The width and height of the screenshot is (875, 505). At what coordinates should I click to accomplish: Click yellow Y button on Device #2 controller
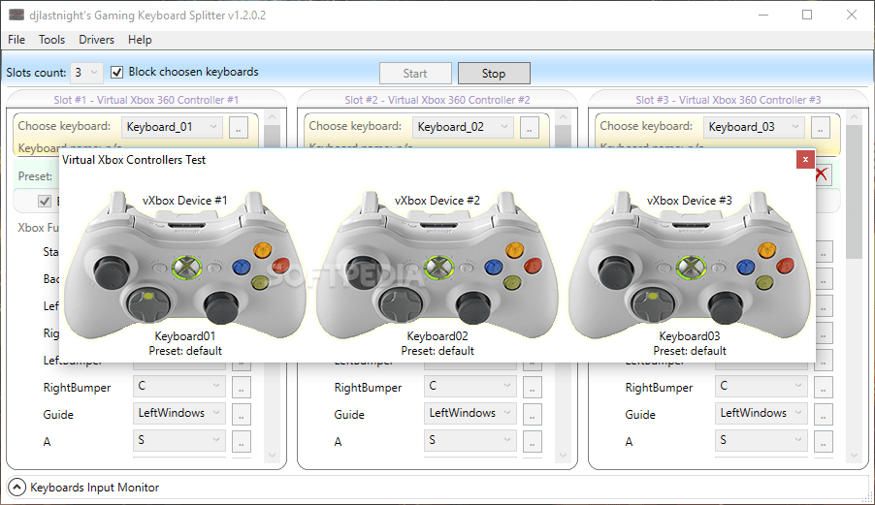pyautogui.click(x=514, y=249)
